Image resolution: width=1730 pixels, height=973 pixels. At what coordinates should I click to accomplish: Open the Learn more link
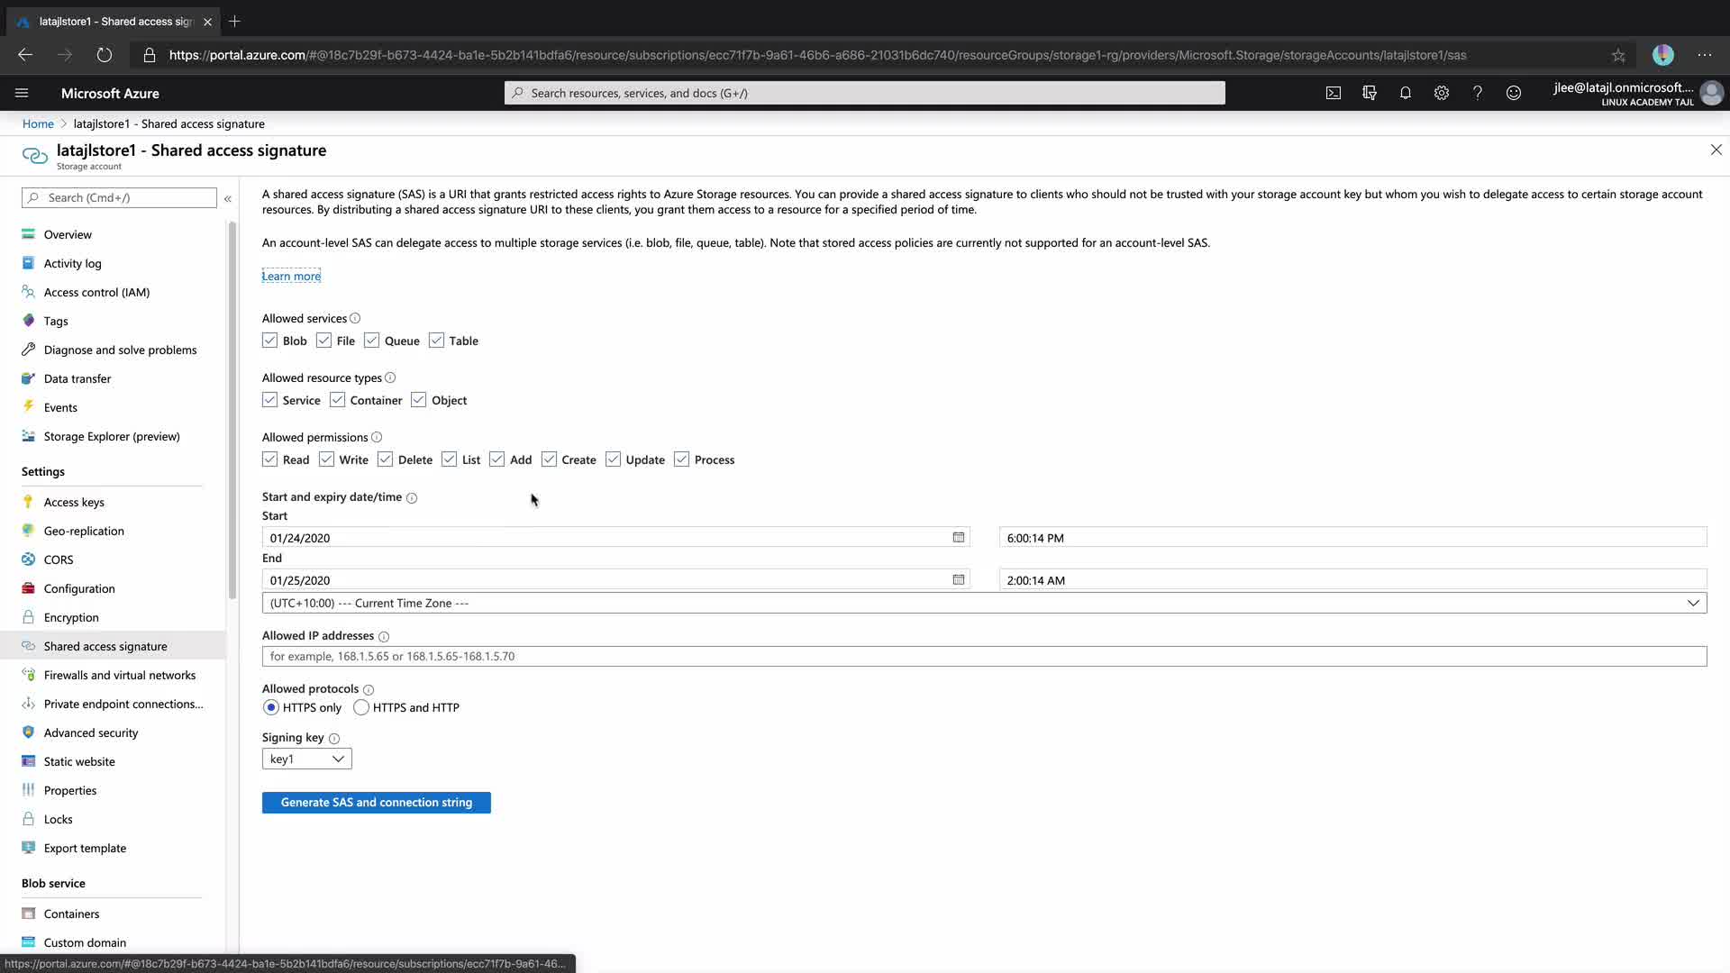291,276
